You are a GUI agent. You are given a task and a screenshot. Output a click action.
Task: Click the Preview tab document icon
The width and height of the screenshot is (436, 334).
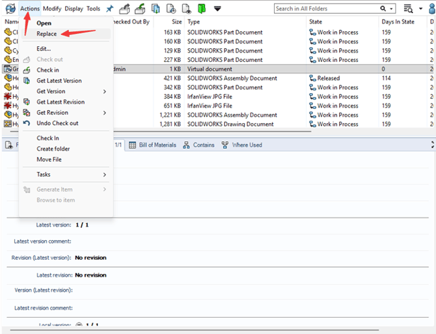pyautogui.click(x=9, y=145)
